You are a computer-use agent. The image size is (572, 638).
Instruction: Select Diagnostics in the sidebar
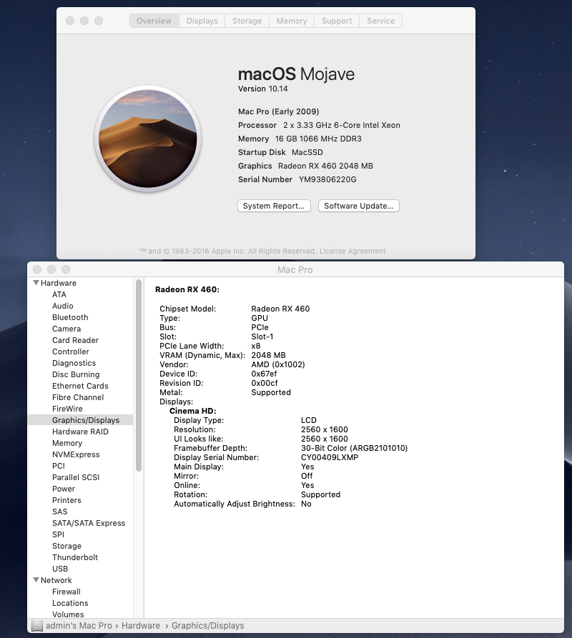(x=74, y=362)
